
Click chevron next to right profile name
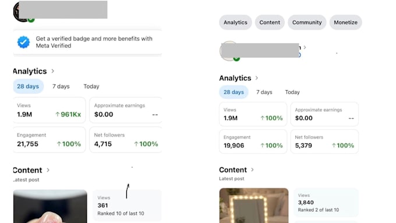[x=305, y=47]
